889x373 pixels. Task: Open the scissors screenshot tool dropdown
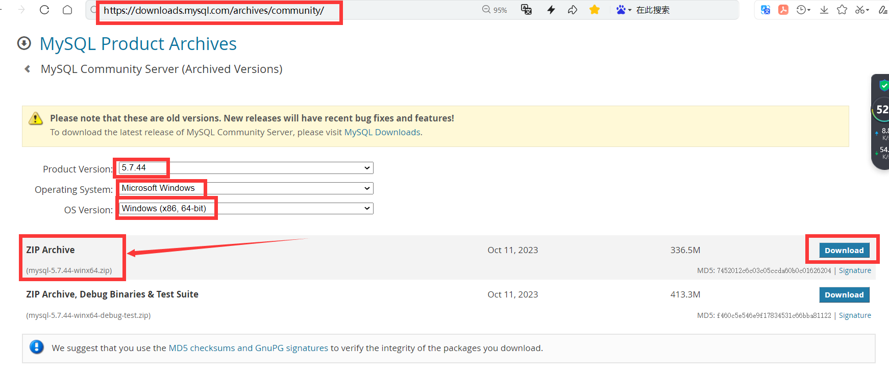click(x=862, y=10)
